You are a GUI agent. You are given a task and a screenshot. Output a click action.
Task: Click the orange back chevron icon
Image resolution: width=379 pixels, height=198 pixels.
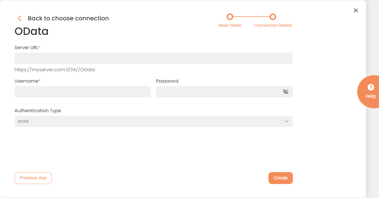click(x=19, y=18)
